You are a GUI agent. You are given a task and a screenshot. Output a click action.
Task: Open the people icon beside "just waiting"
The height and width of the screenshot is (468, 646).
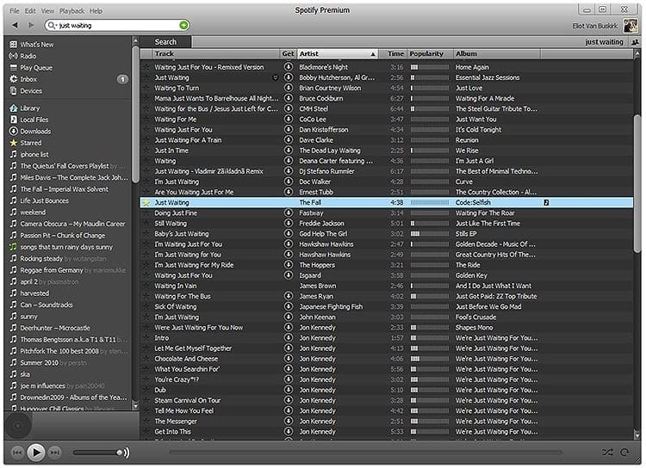634,41
